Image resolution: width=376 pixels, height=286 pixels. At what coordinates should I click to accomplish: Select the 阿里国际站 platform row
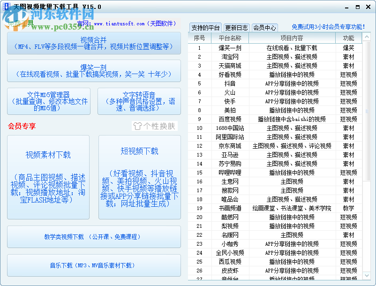pyautogui.click(x=275, y=137)
